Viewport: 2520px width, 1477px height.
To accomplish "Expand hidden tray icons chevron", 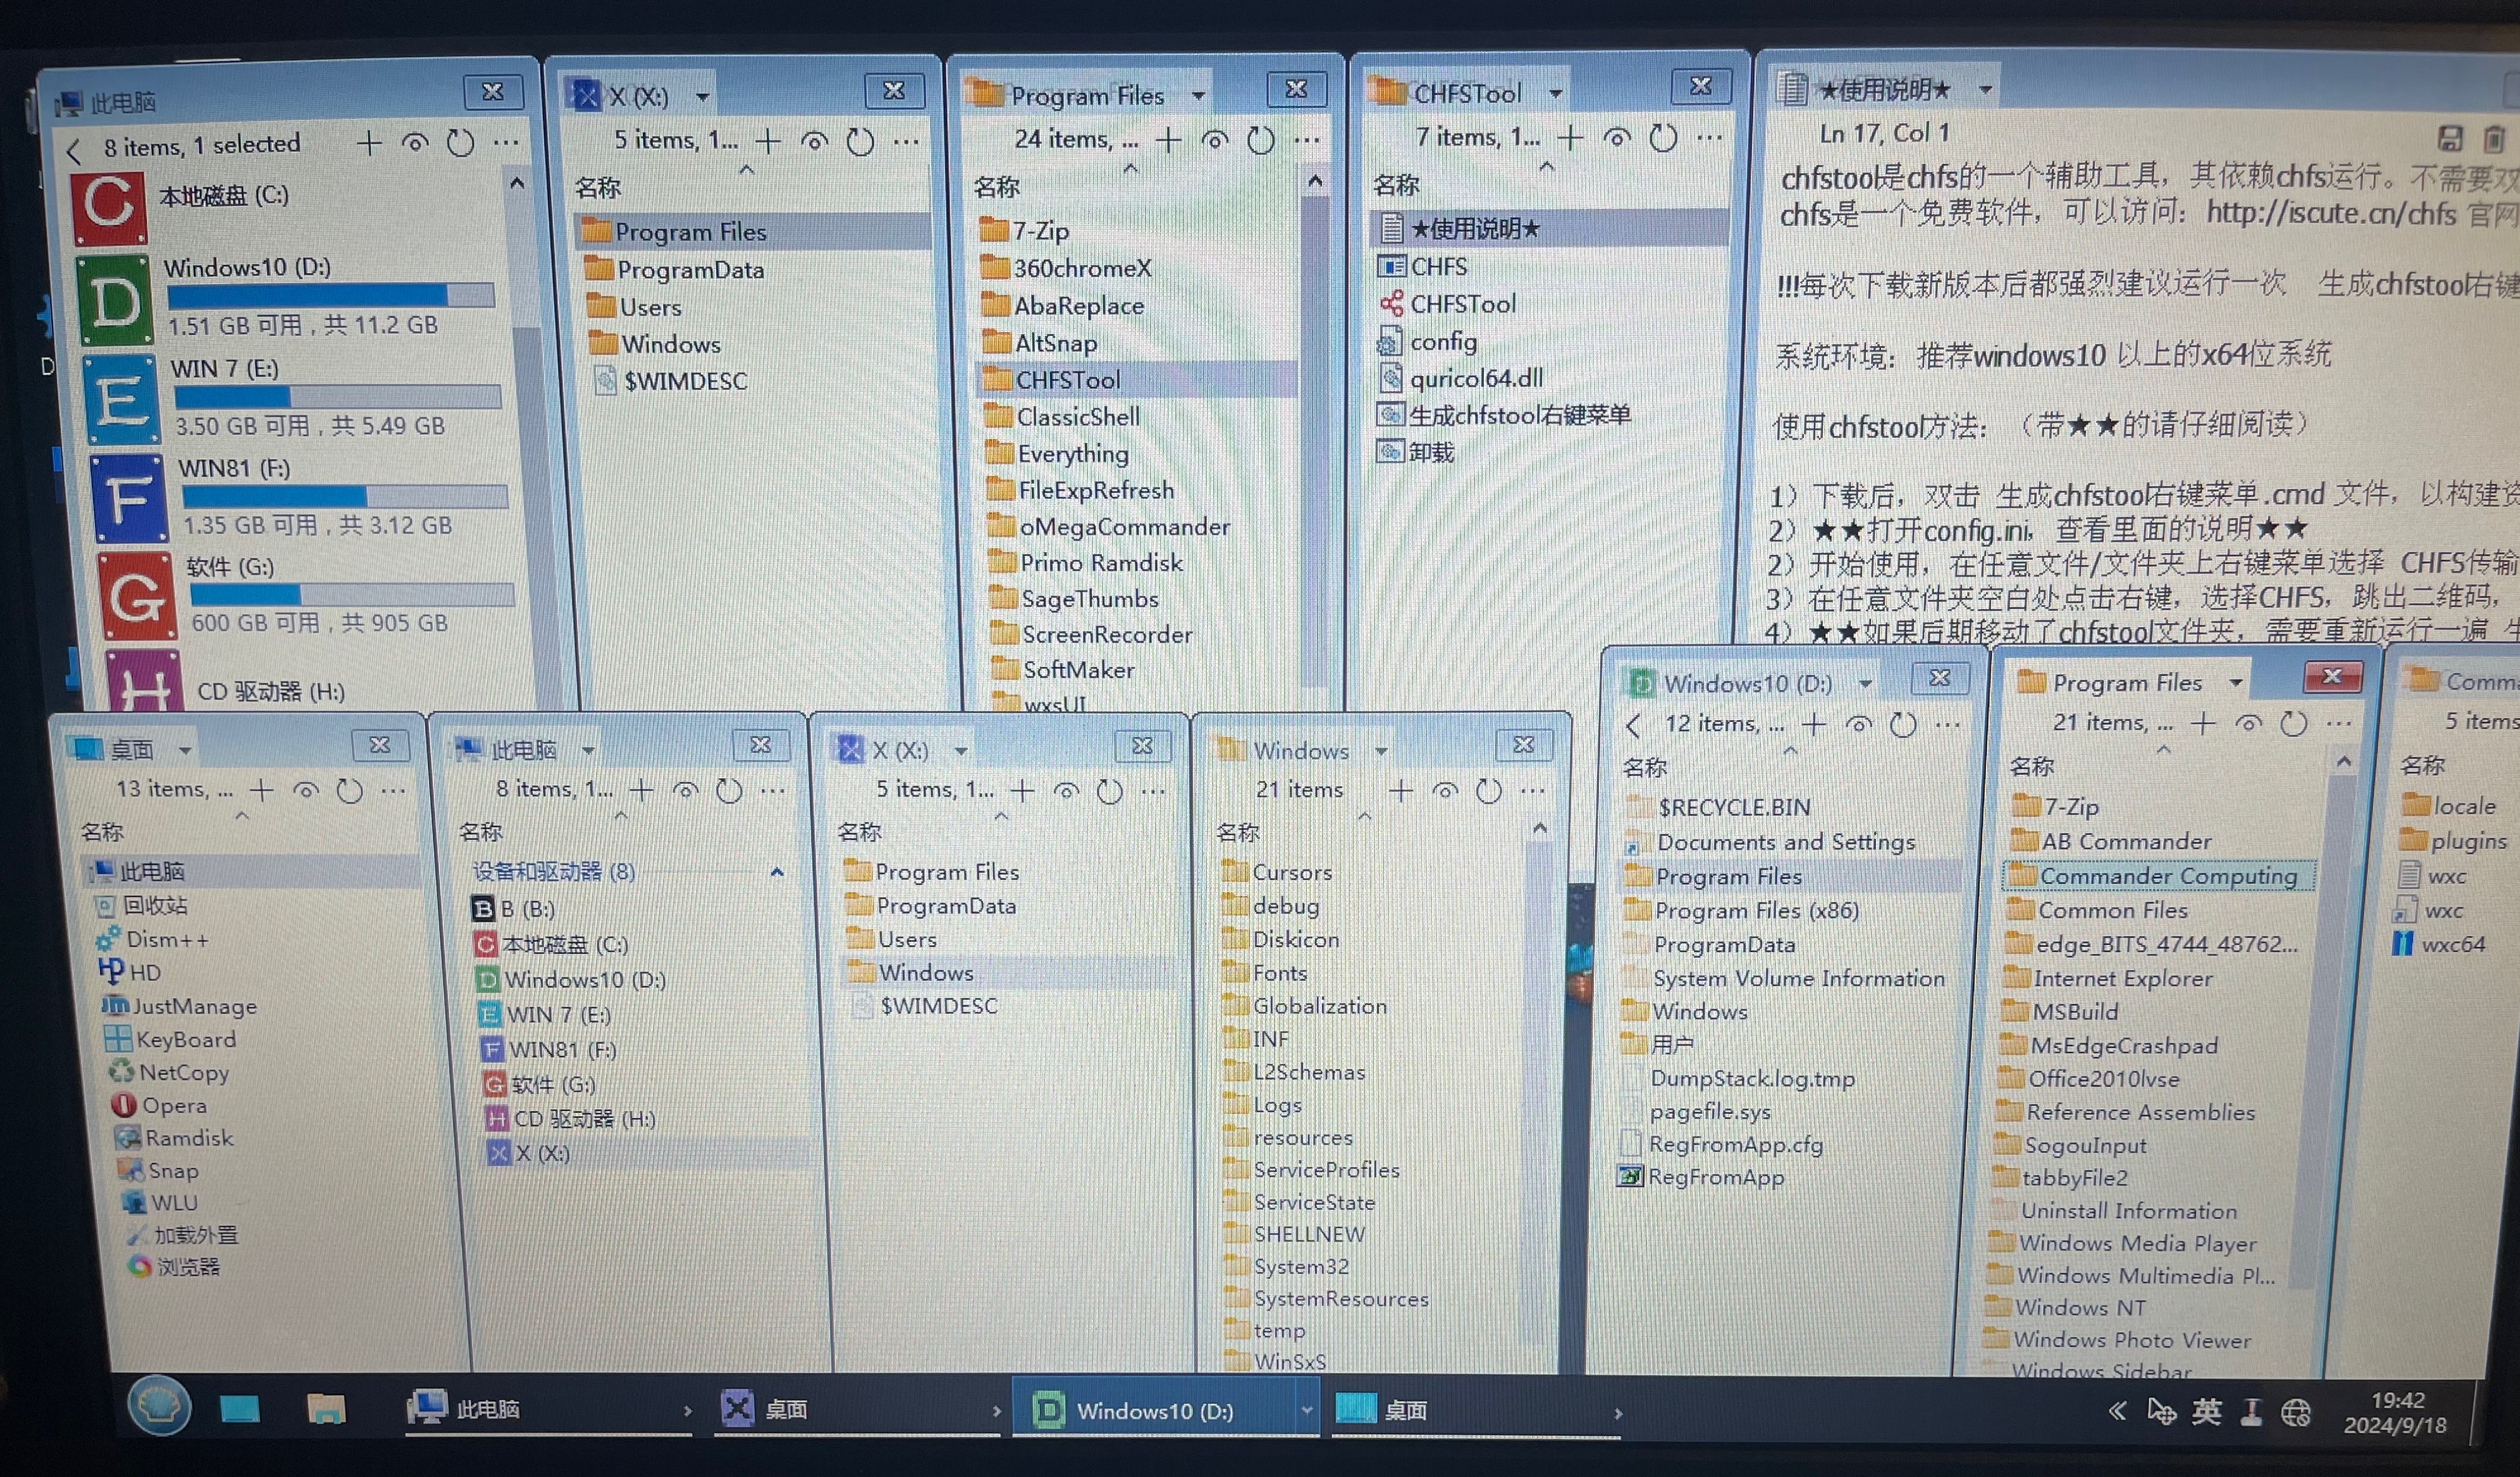I will (2117, 1411).
